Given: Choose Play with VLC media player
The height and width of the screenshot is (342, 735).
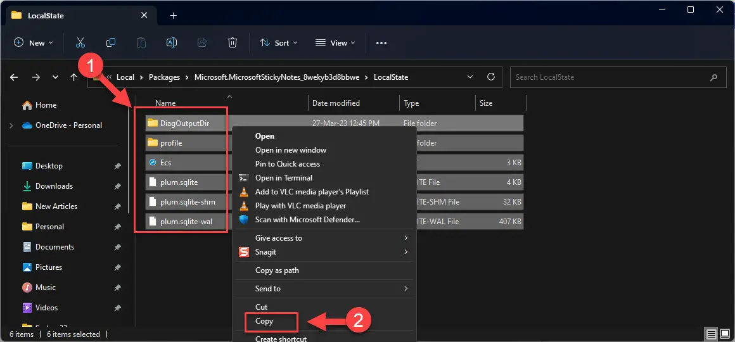Looking at the screenshot, I should [300, 206].
